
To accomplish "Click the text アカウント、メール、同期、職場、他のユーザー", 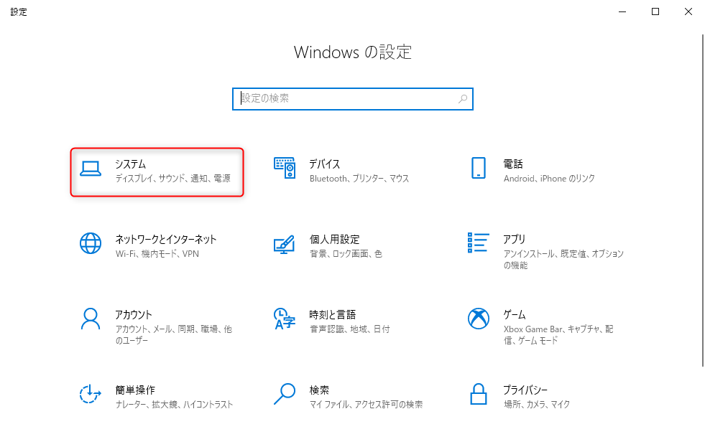I will (173, 335).
